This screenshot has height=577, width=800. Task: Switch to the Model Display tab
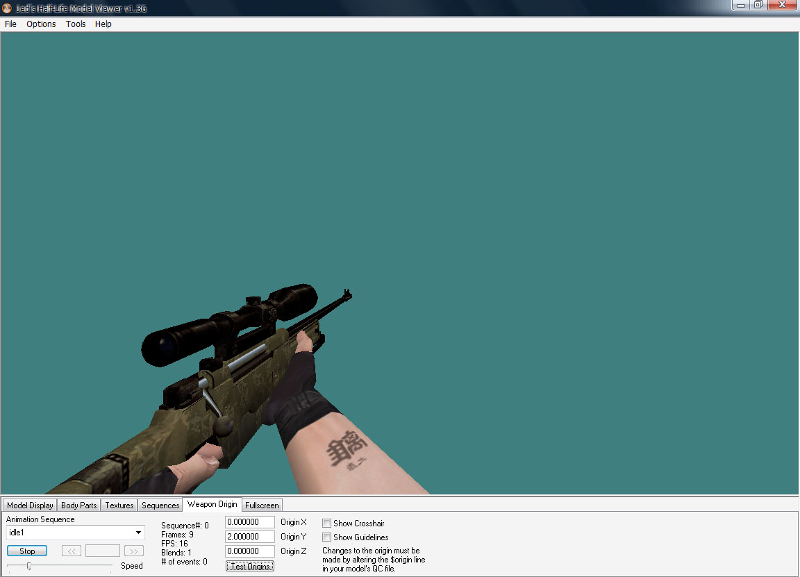(x=30, y=505)
